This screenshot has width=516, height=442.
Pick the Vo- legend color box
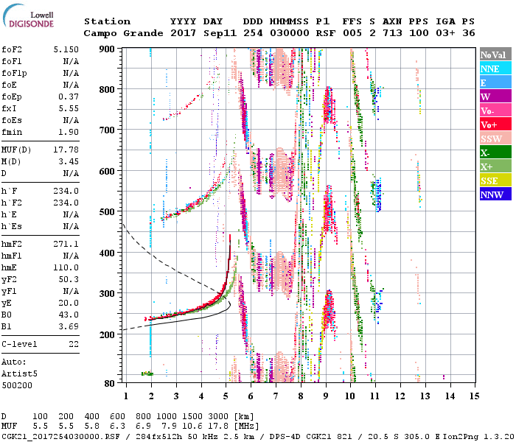click(x=493, y=110)
